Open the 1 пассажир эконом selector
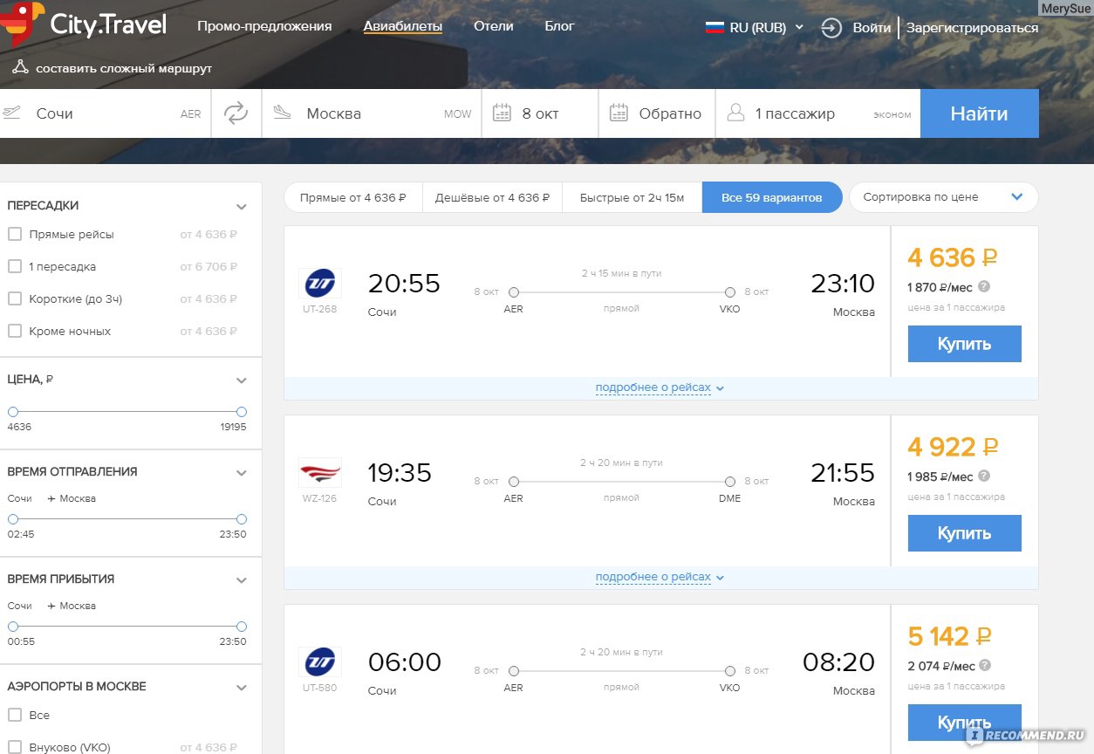Image resolution: width=1094 pixels, height=754 pixels. 818,113
